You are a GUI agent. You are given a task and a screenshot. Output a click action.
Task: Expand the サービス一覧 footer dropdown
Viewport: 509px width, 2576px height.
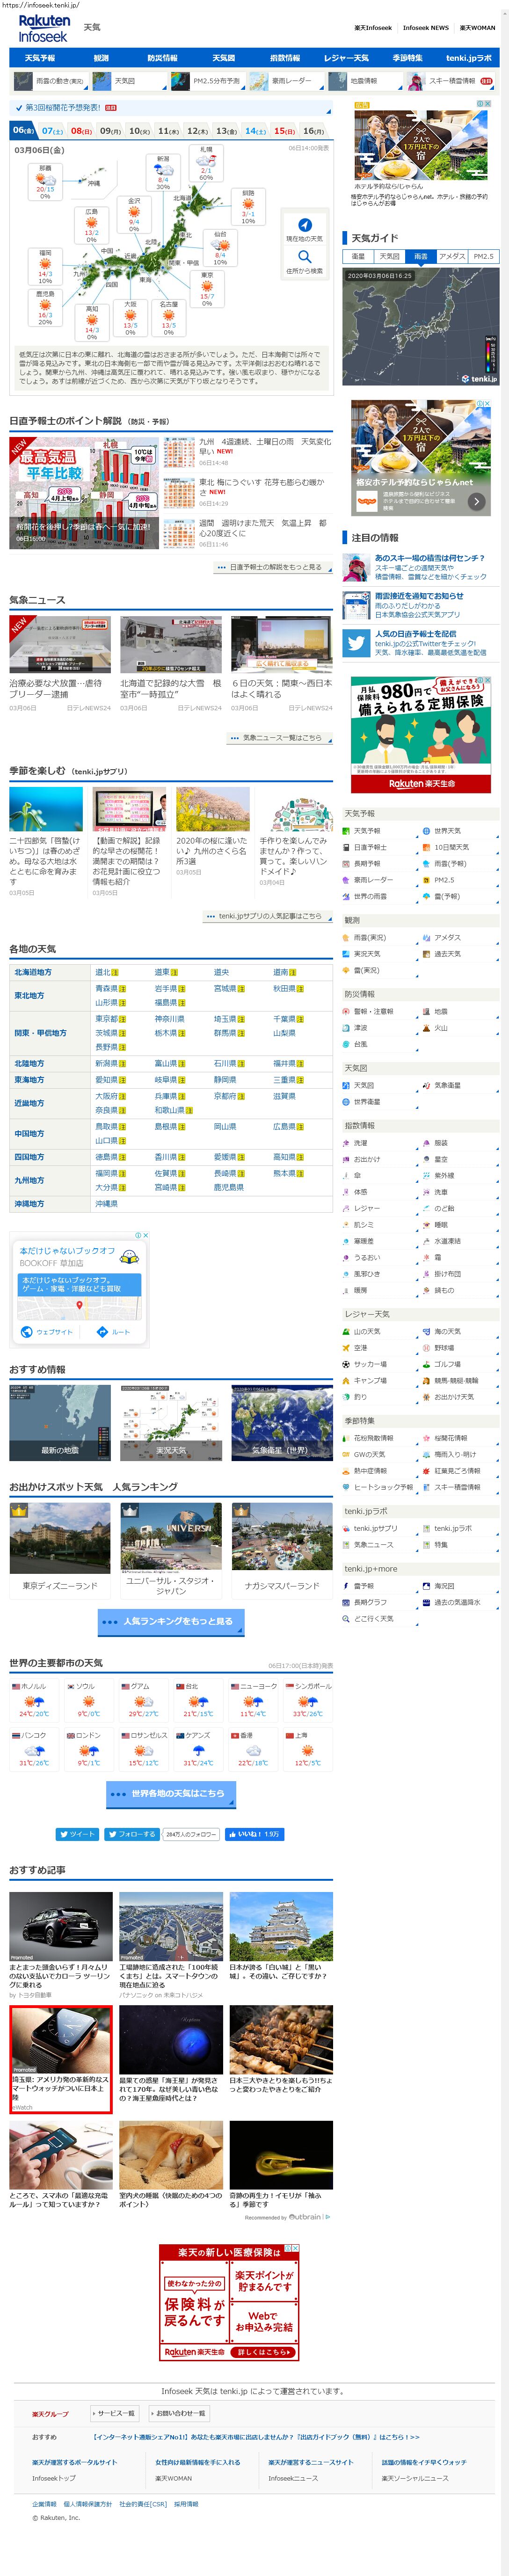pyautogui.click(x=114, y=2413)
